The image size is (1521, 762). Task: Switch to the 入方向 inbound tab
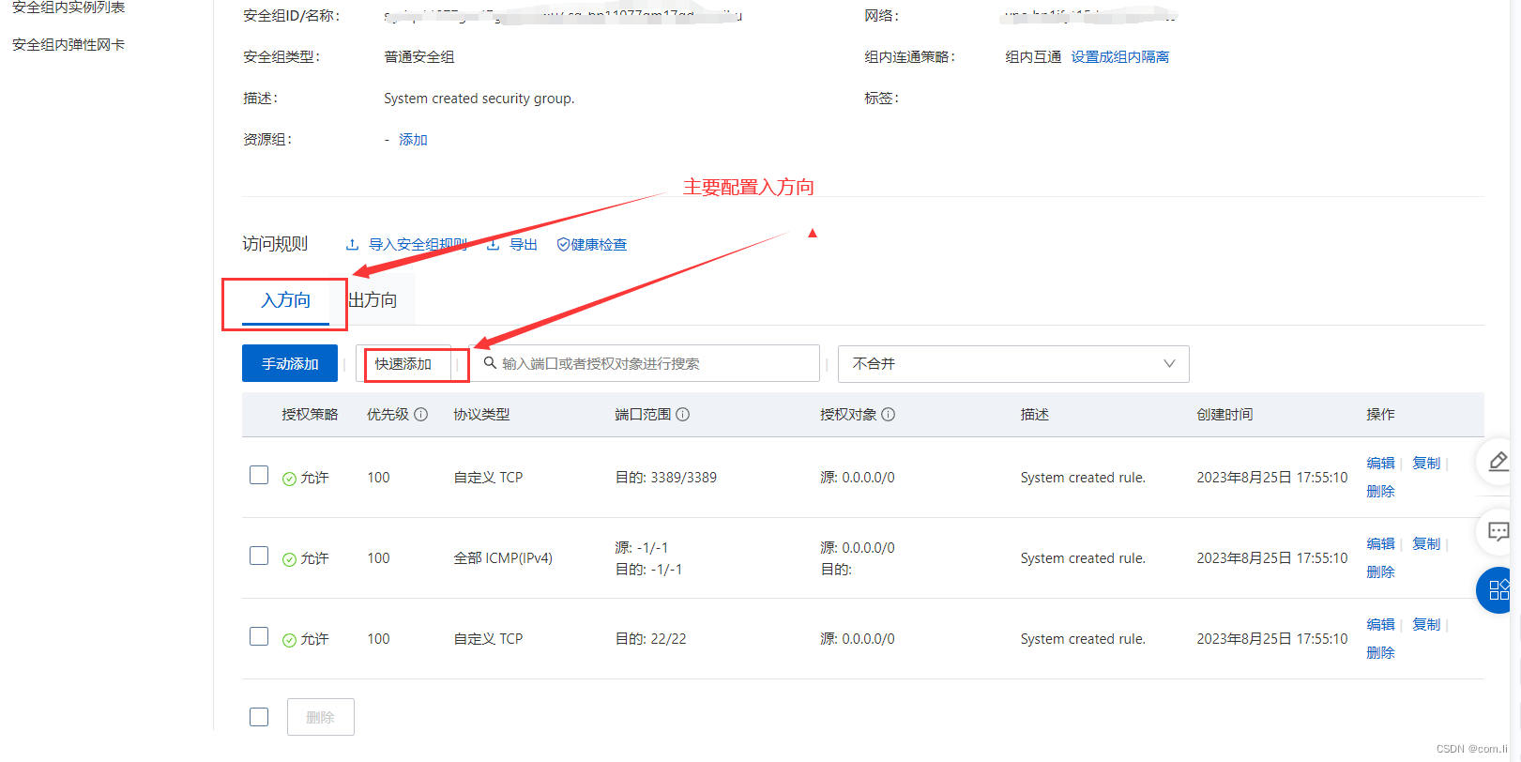285,300
